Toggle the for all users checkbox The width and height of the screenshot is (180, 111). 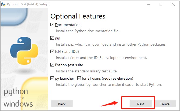(79, 78)
